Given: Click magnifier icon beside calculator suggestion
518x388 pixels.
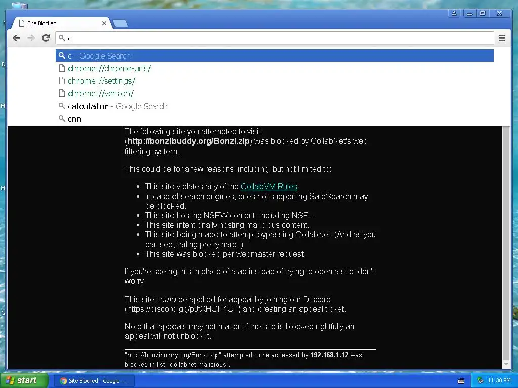Looking at the screenshot, I should pos(62,106).
